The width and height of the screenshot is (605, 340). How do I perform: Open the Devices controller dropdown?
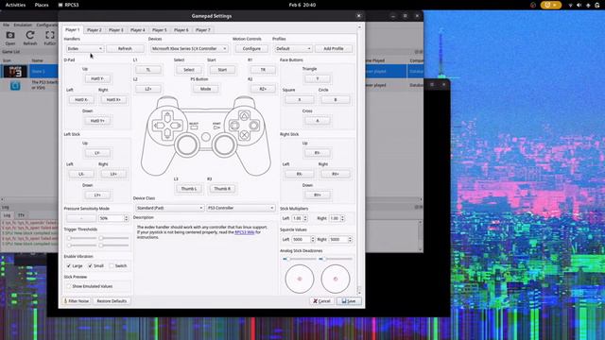pos(189,48)
